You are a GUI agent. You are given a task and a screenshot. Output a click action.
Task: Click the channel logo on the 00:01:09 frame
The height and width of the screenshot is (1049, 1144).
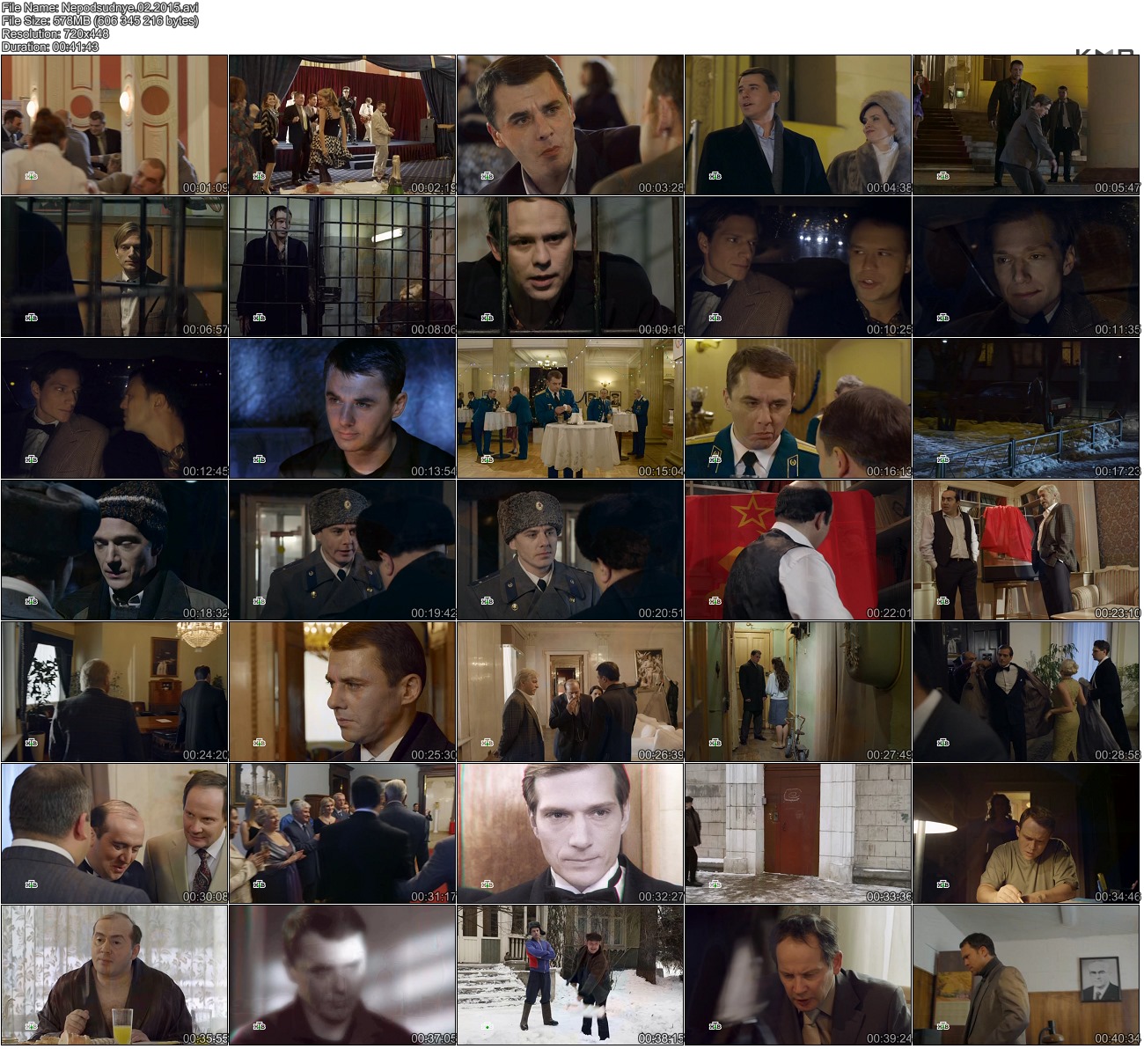pyautogui.click(x=32, y=176)
